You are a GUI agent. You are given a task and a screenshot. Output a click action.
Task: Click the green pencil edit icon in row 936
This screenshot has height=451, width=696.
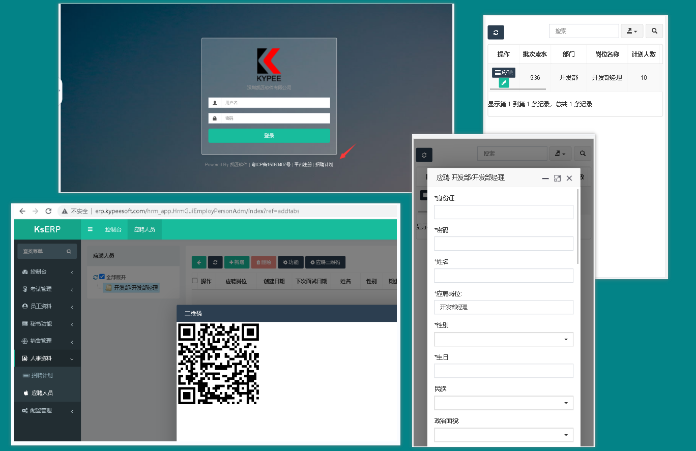(504, 82)
